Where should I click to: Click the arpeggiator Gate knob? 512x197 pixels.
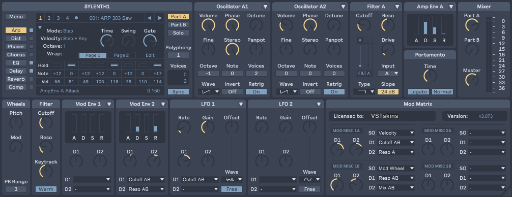pos(150,41)
